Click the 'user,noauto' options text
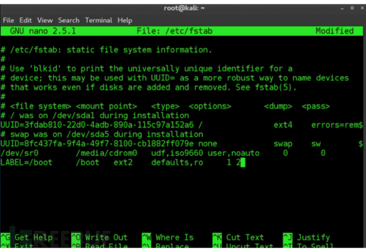 tap(233, 153)
